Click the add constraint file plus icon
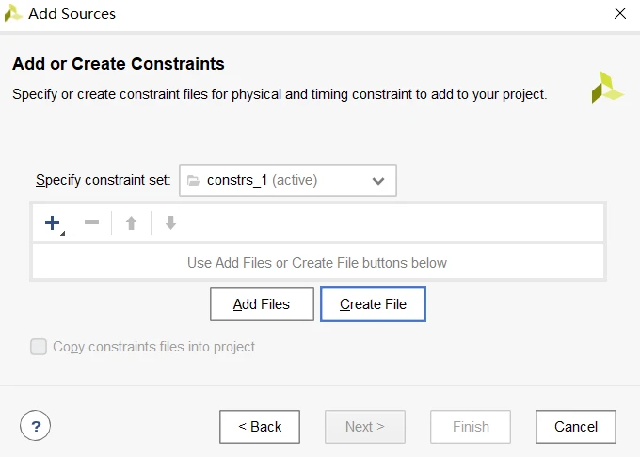This screenshot has width=640, height=457. click(x=51, y=223)
